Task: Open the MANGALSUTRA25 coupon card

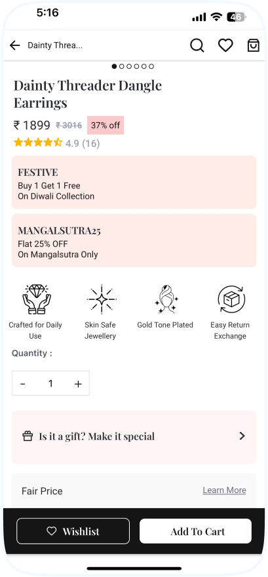Action: tap(134, 240)
